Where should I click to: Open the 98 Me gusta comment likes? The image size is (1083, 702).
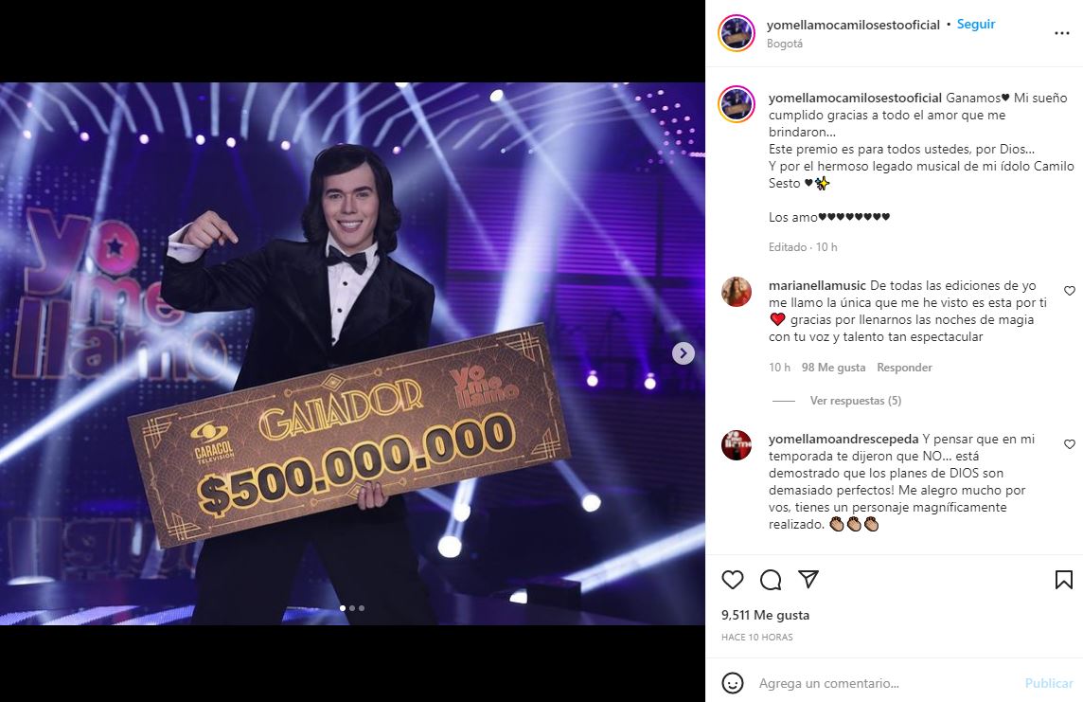pyautogui.click(x=833, y=368)
